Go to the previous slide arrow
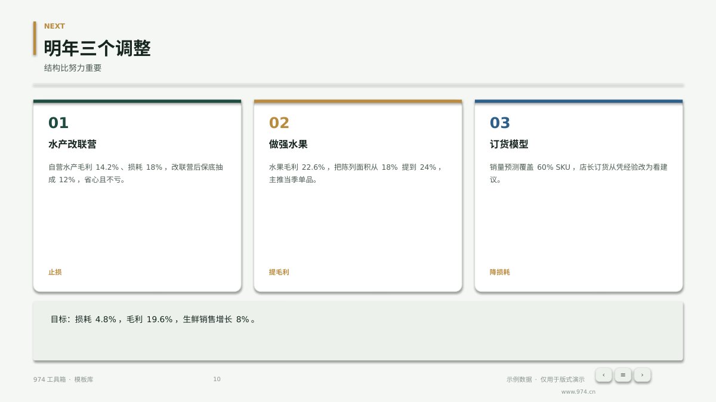 point(603,375)
